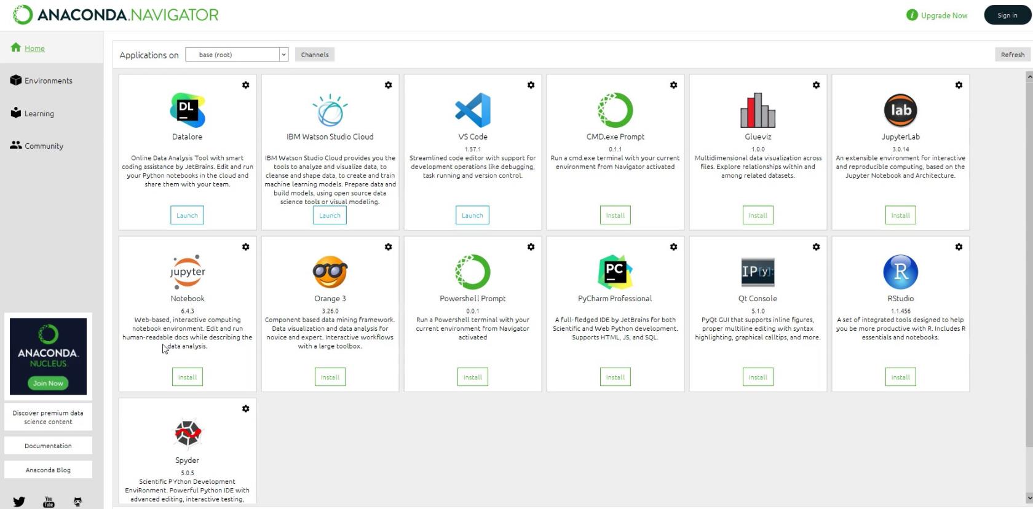1033x509 pixels.
Task: Click the Sign in button
Action: click(1007, 15)
